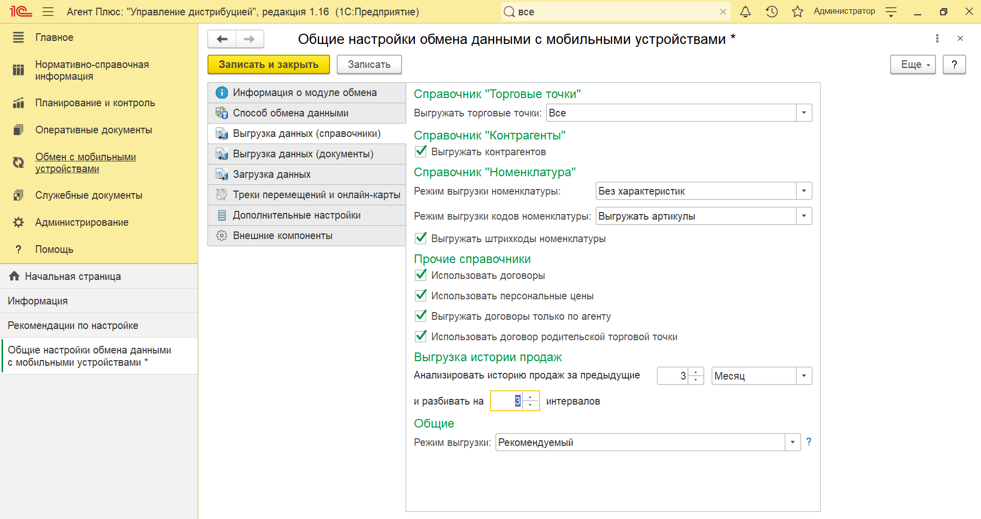Click the back navigation arrow
981x519 pixels.
point(222,39)
